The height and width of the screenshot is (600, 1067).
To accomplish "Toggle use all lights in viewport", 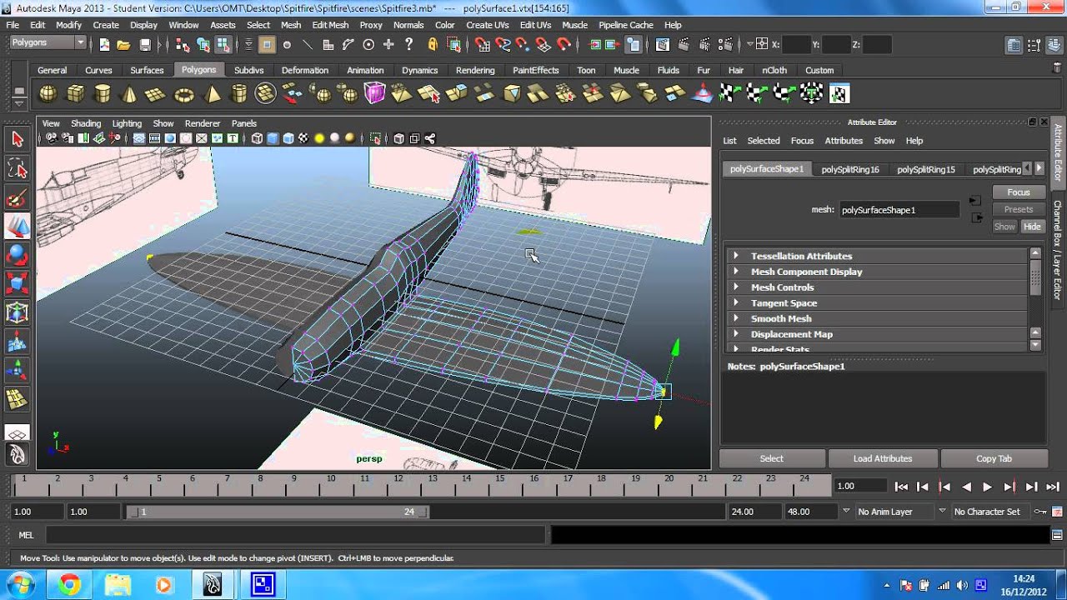I will coord(319,138).
